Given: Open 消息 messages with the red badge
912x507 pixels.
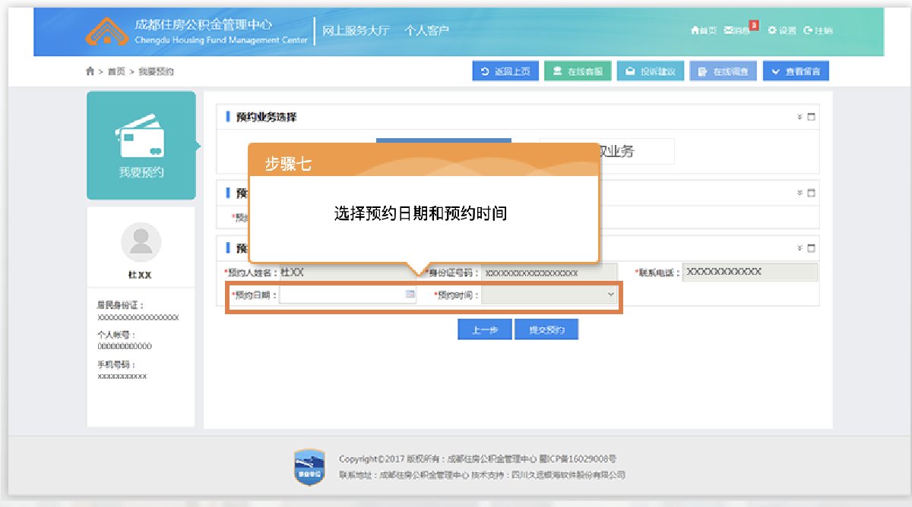Looking at the screenshot, I should pos(739,30).
